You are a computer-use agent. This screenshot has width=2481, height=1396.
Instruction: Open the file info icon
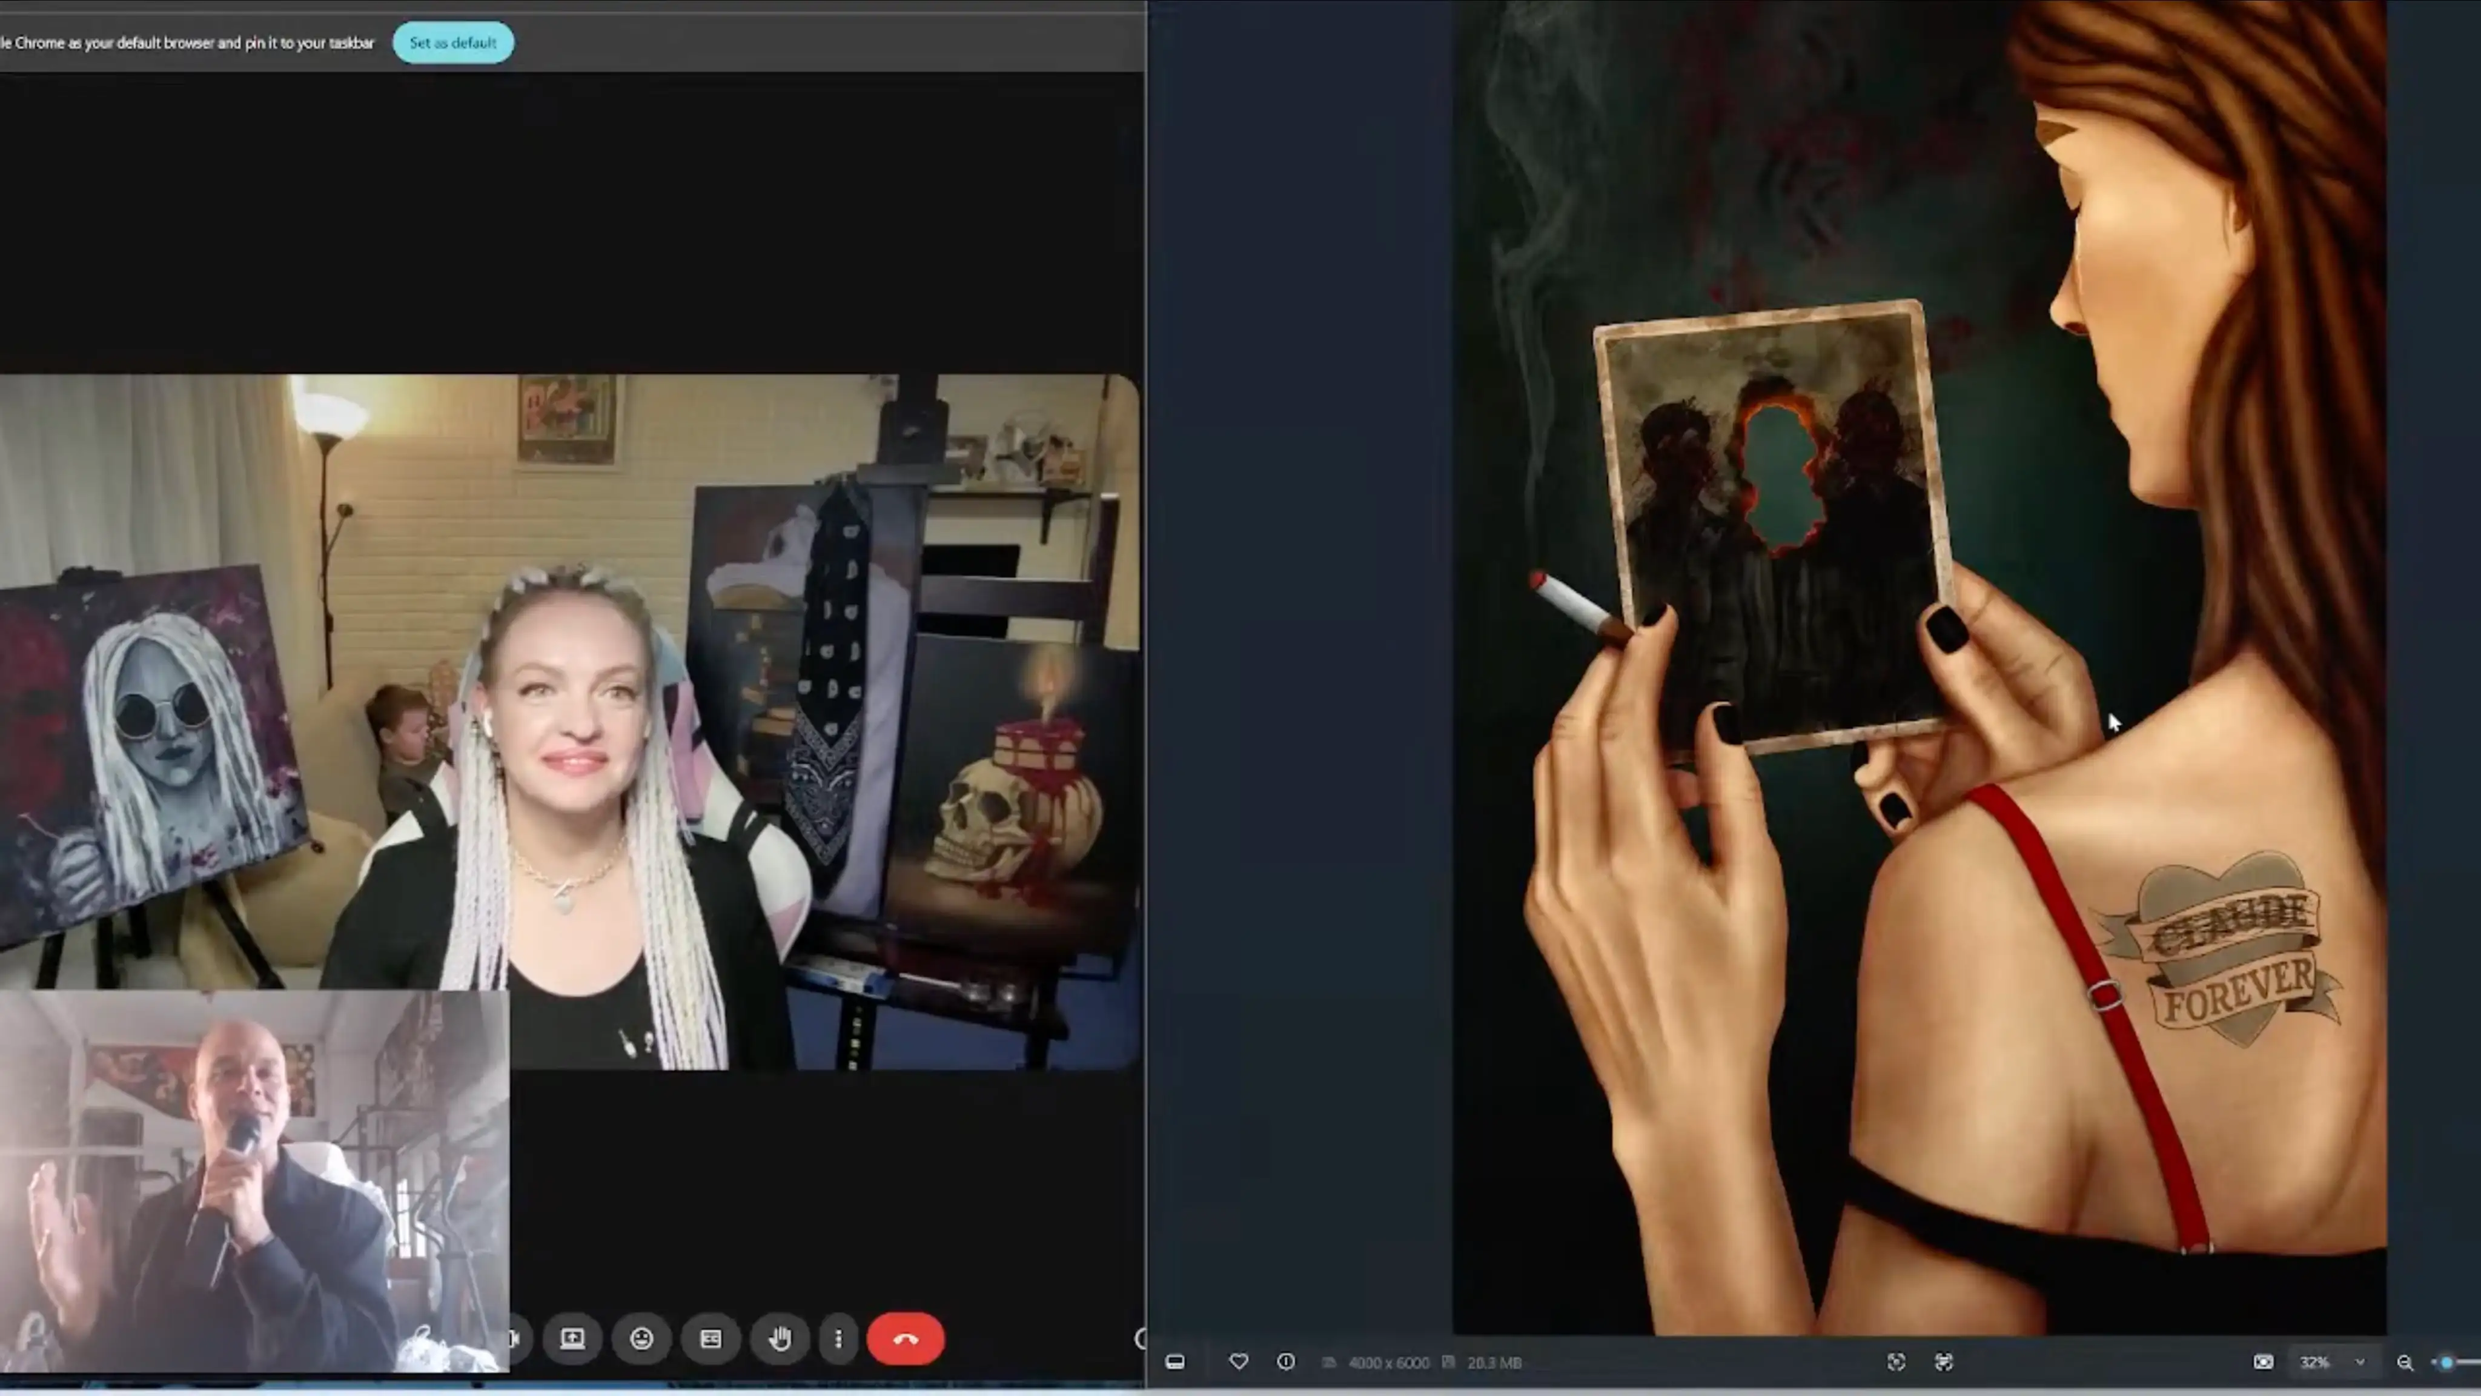click(x=1286, y=1361)
